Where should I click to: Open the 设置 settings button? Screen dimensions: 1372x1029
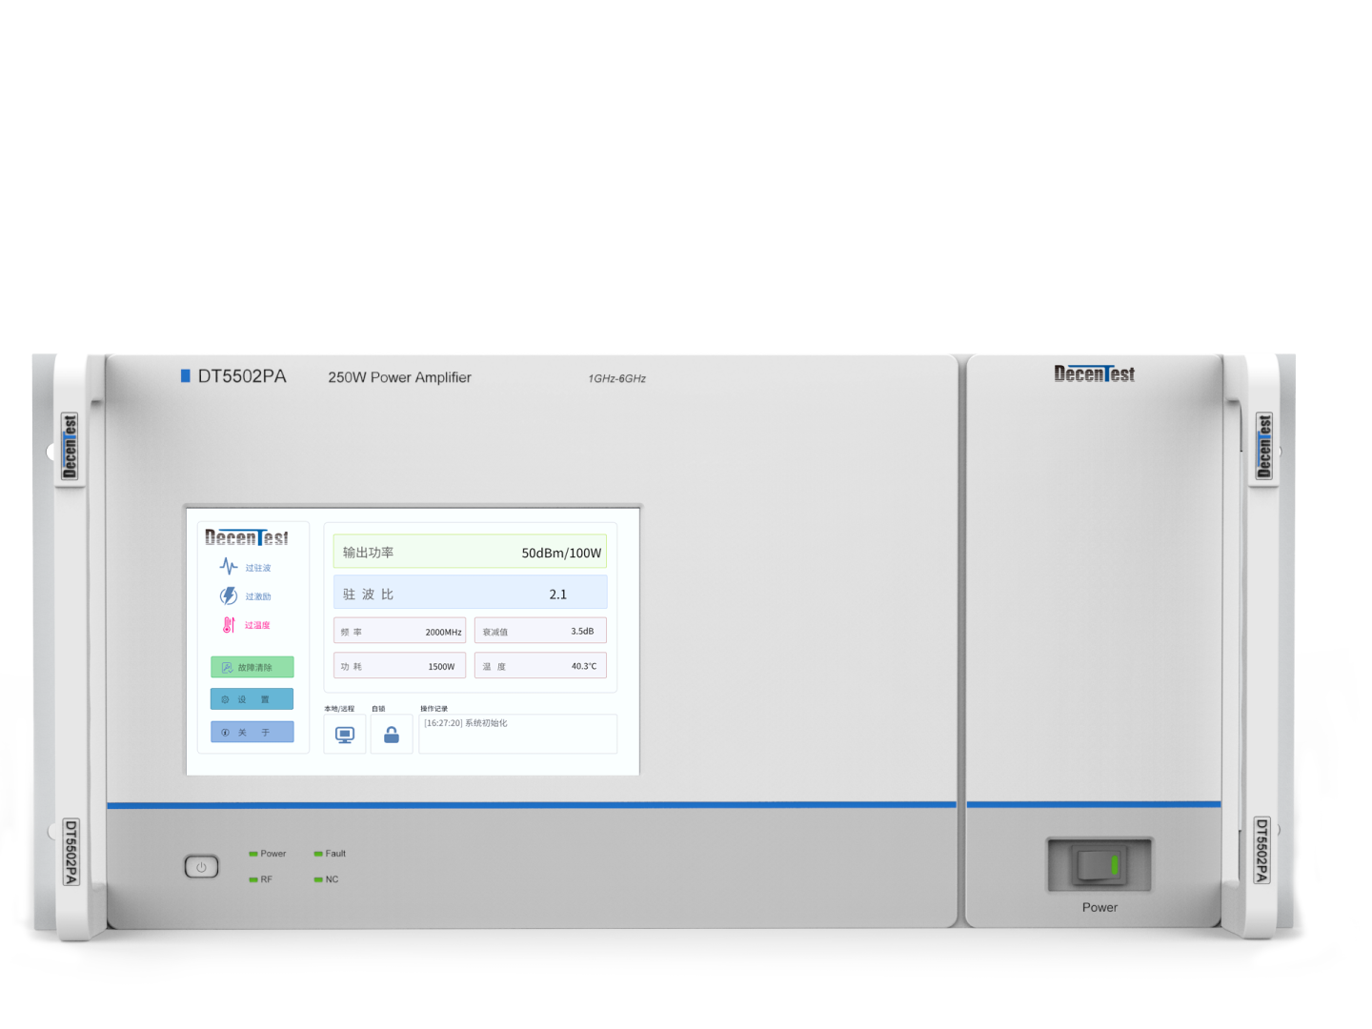point(252,699)
